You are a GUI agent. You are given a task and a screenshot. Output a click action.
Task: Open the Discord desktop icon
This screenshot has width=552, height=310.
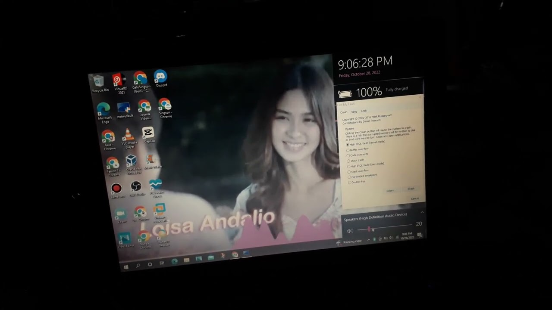point(161,78)
